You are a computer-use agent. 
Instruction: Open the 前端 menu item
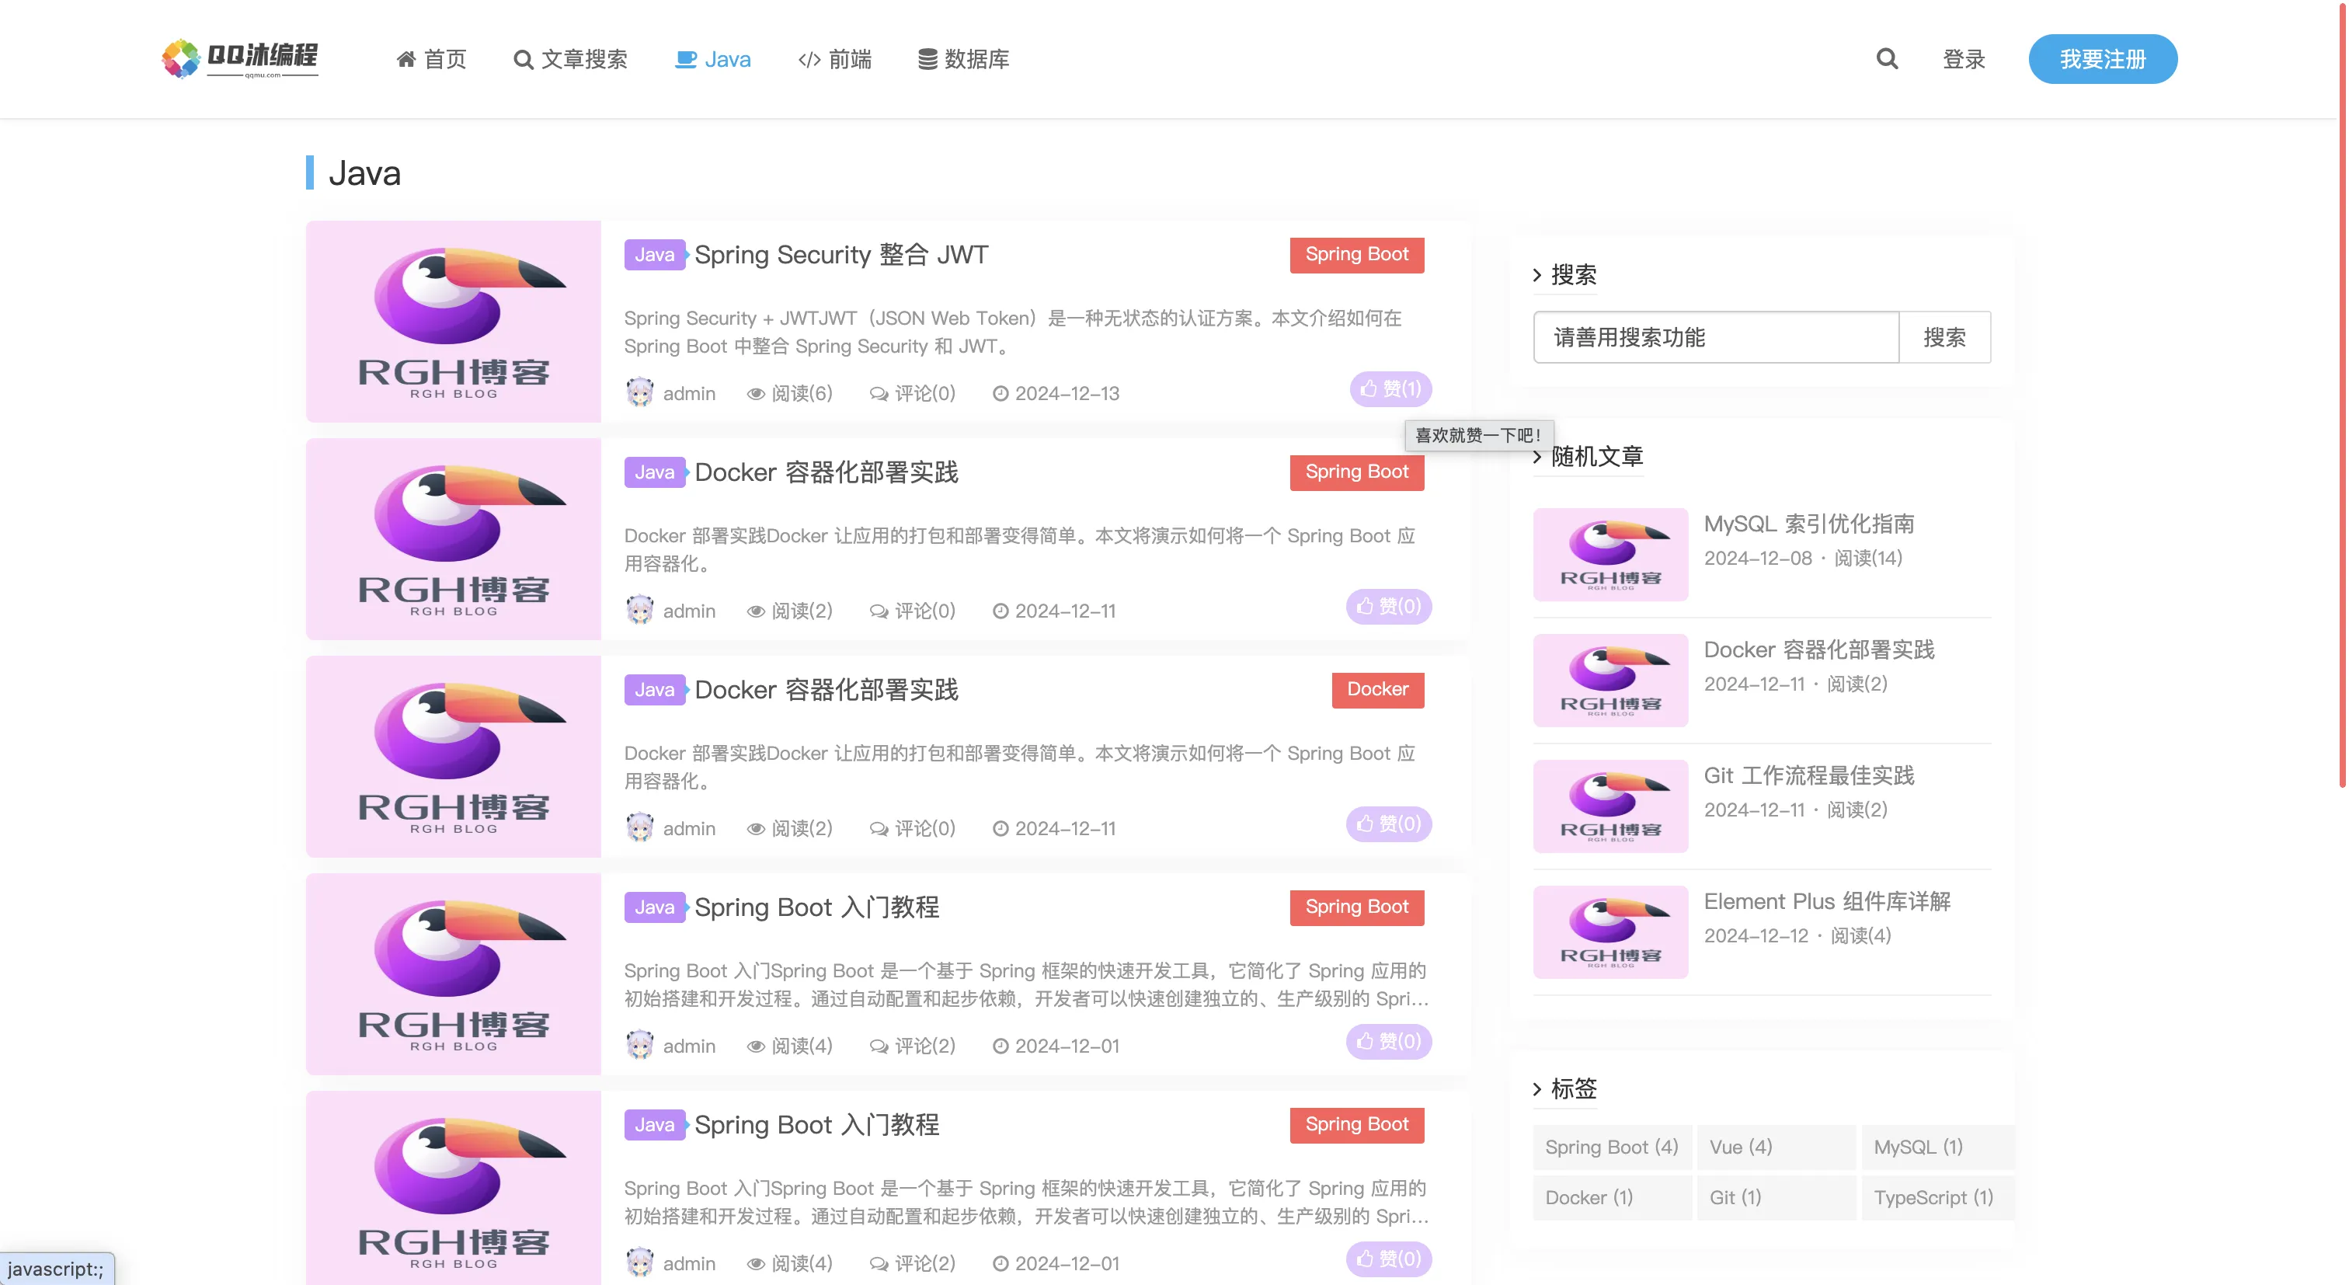[x=834, y=59]
